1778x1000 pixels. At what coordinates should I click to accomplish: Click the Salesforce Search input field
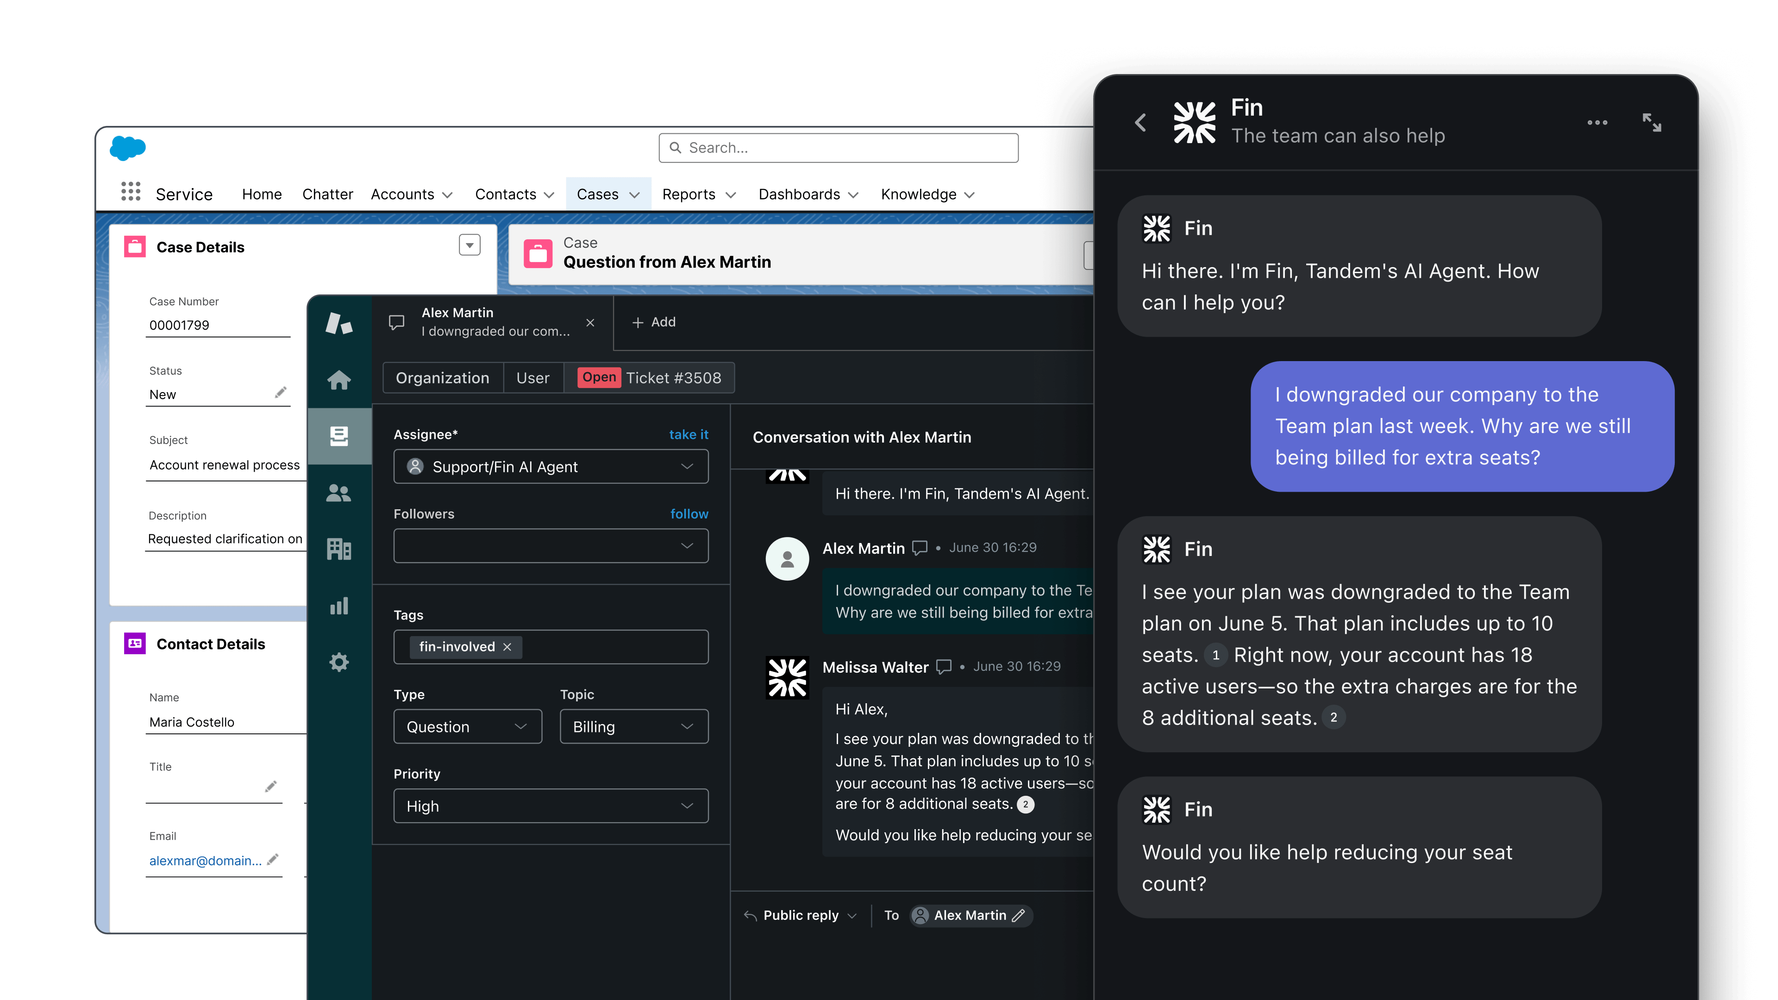click(x=839, y=148)
